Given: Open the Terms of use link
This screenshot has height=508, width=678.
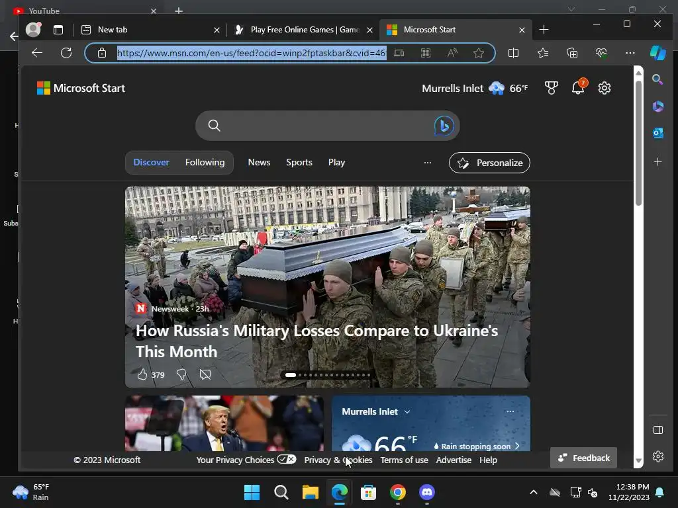Looking at the screenshot, I should tap(405, 460).
